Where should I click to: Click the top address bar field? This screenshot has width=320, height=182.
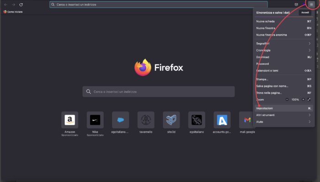pyautogui.click(x=159, y=5)
